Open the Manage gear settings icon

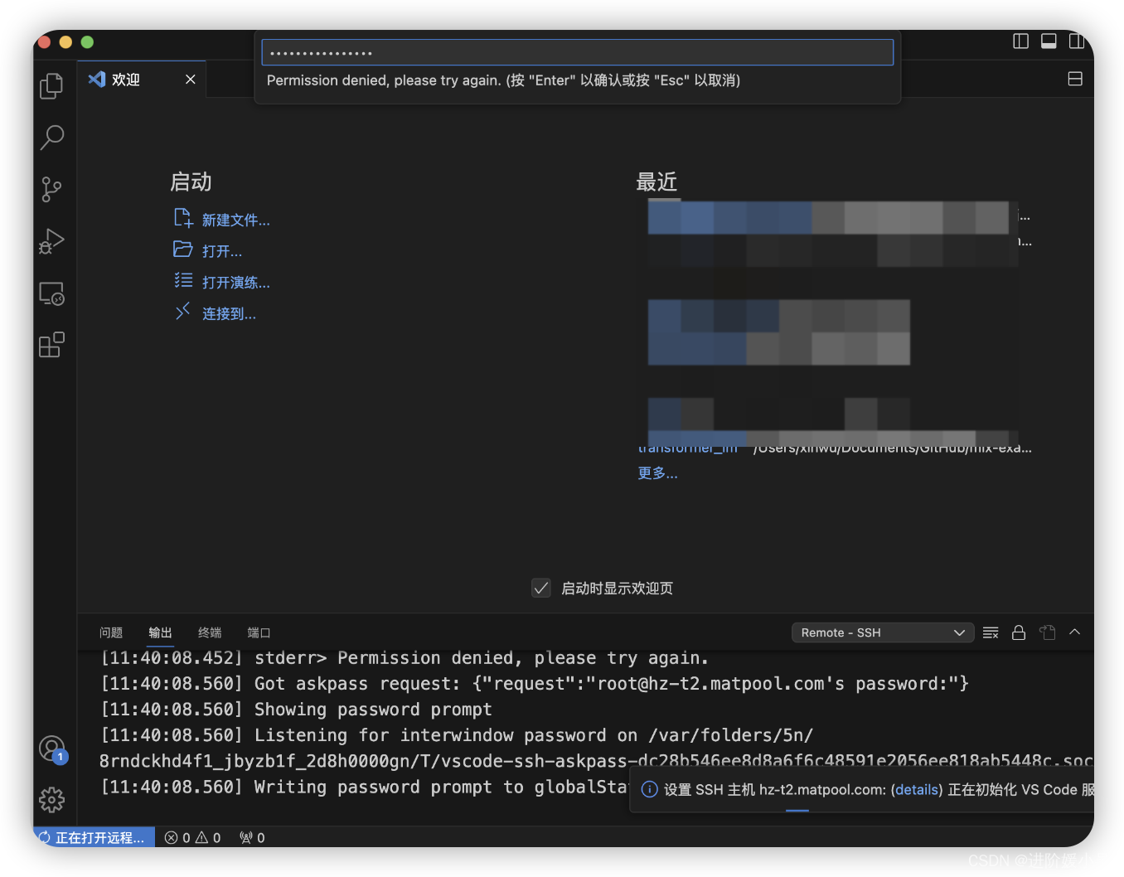pyautogui.click(x=51, y=800)
